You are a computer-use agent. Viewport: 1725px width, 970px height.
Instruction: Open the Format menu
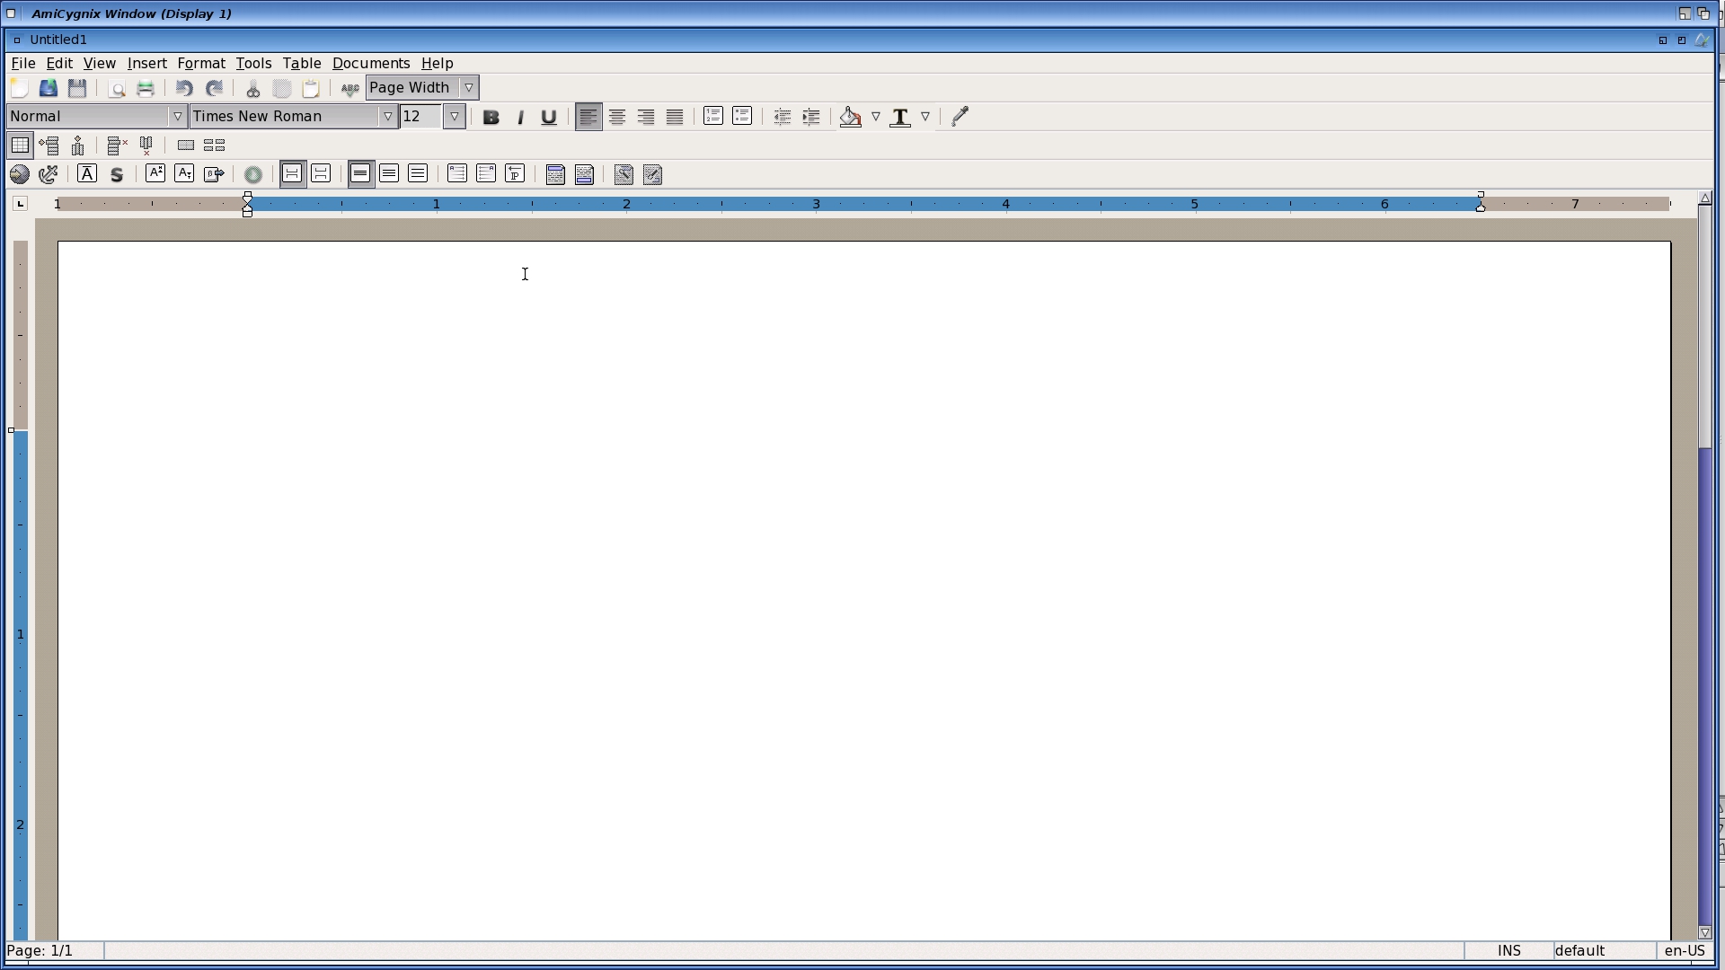point(201,64)
